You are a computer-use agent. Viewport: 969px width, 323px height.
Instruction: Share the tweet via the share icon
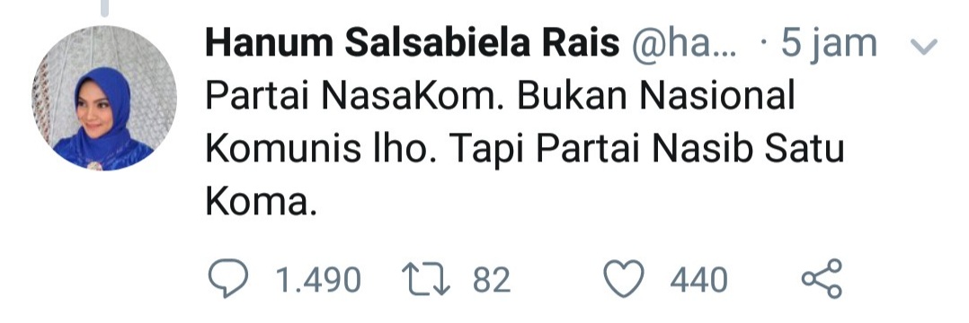822,279
